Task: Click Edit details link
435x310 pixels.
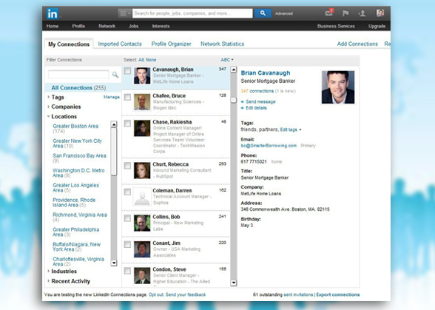Action: pos(256,108)
